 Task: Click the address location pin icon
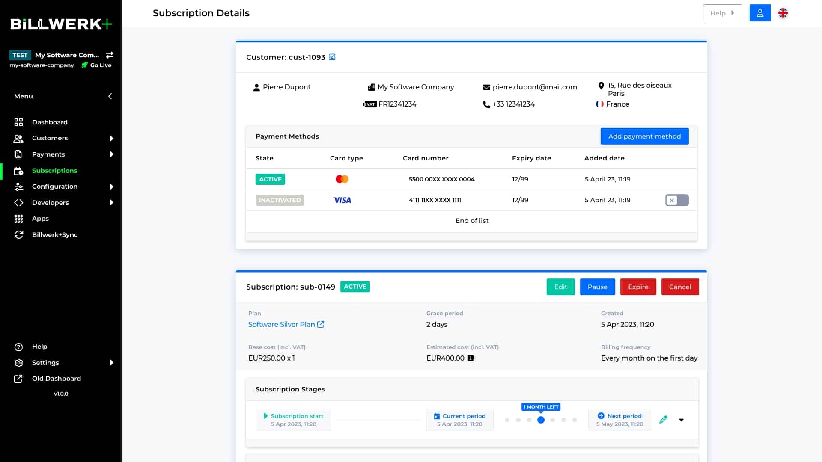click(x=601, y=86)
